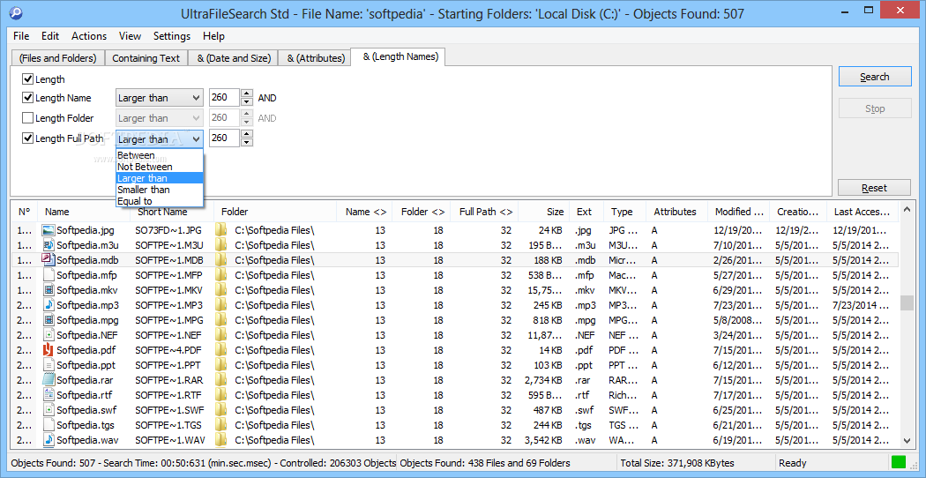Click the scrollbar up arrow in results list

[x=907, y=211]
